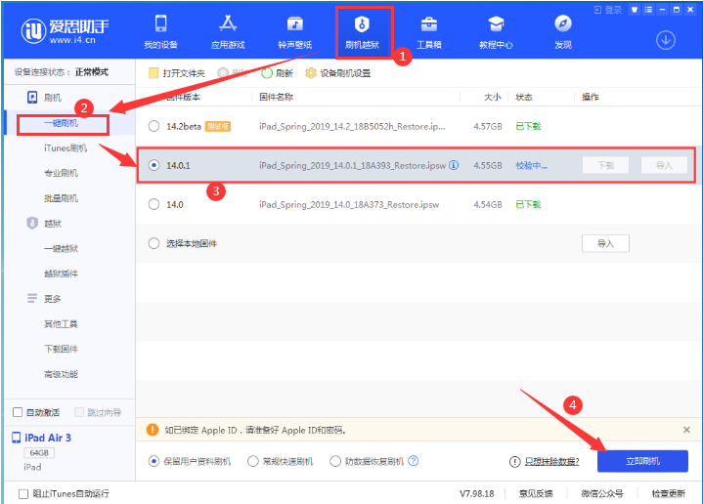Click the iPad Air 3 device icon

17,438
